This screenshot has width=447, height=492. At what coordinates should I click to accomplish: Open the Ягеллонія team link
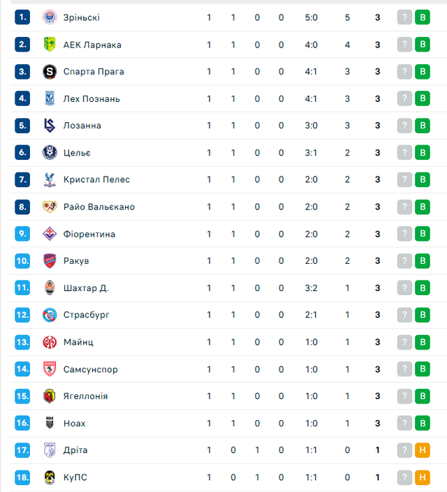(x=85, y=396)
